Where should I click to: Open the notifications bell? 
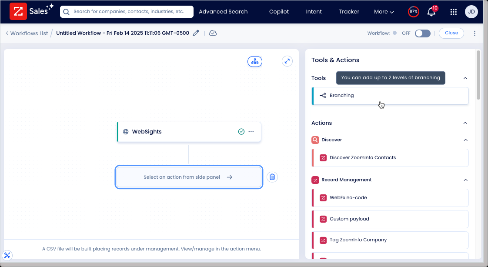pos(431,11)
